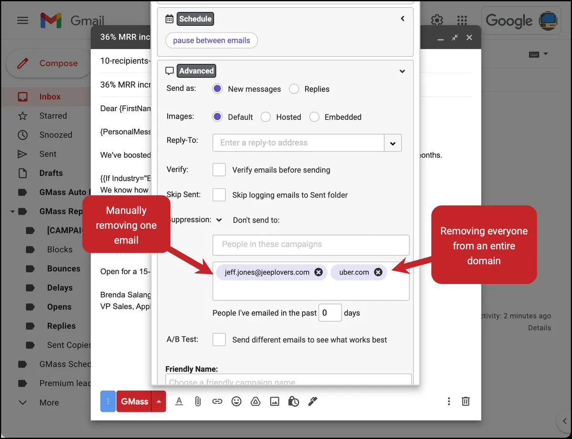Screen dimensions: 572x439
Task: Open the Opens label
Action: (x=59, y=306)
